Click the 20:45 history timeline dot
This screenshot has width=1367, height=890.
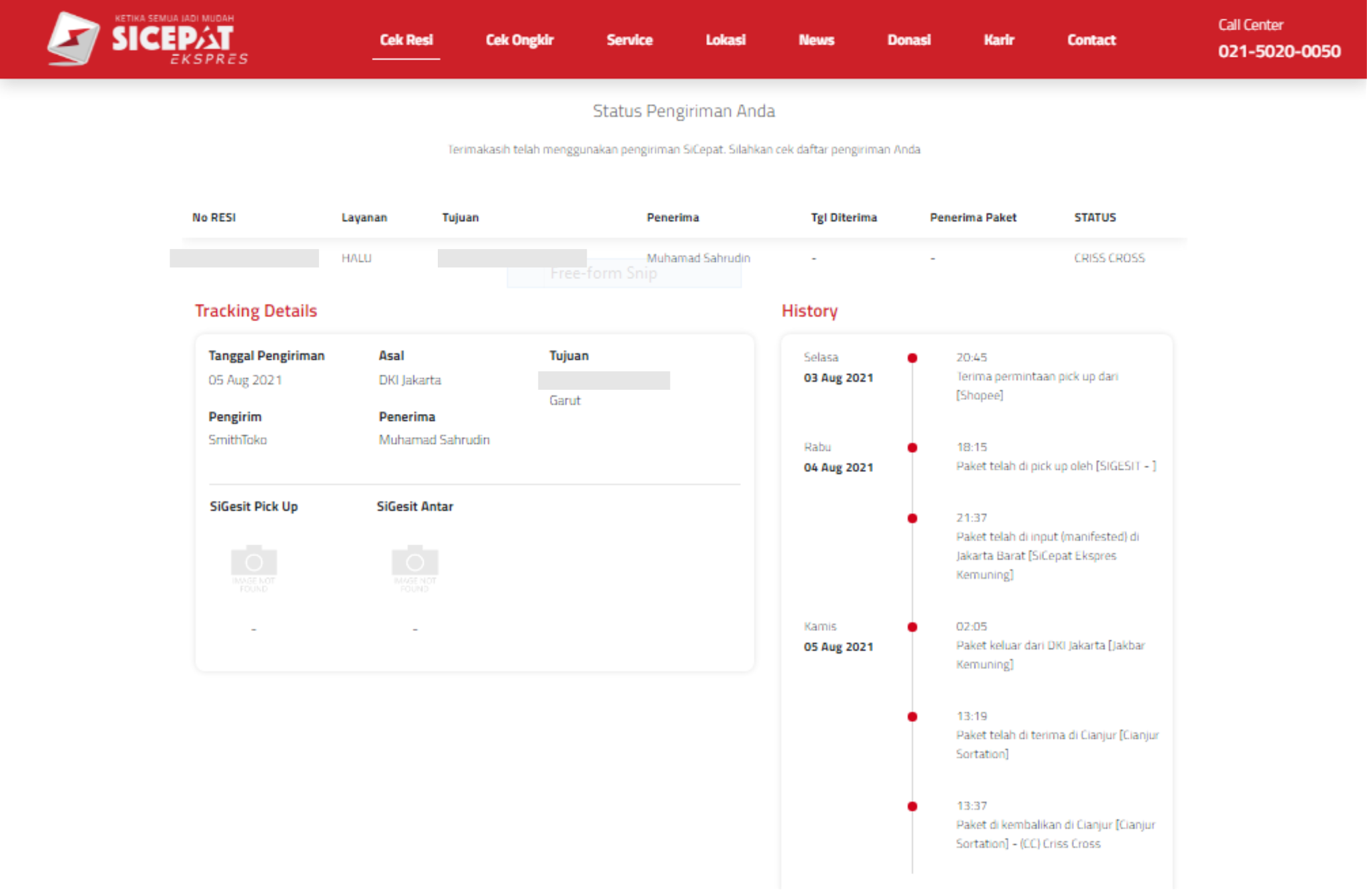coord(912,358)
